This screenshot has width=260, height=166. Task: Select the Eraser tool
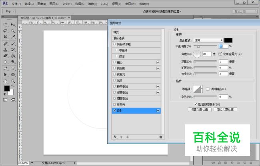point(6,56)
